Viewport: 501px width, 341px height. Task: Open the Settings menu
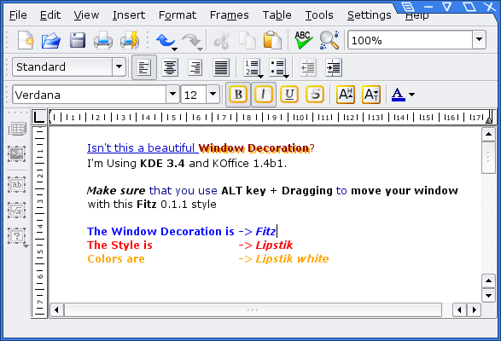369,15
